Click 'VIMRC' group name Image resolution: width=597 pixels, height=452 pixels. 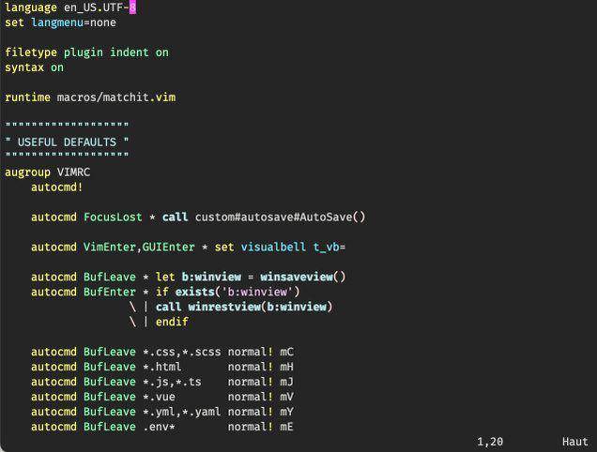point(73,173)
